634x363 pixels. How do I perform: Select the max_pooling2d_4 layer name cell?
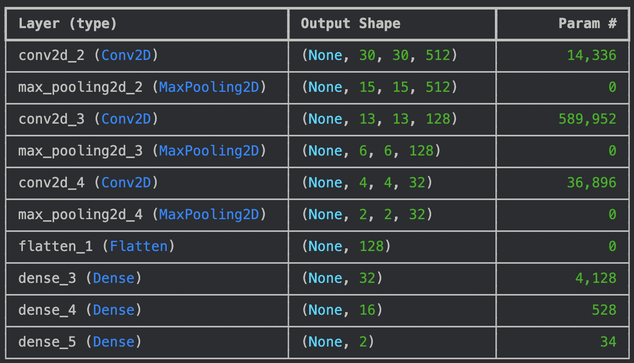(x=142, y=215)
